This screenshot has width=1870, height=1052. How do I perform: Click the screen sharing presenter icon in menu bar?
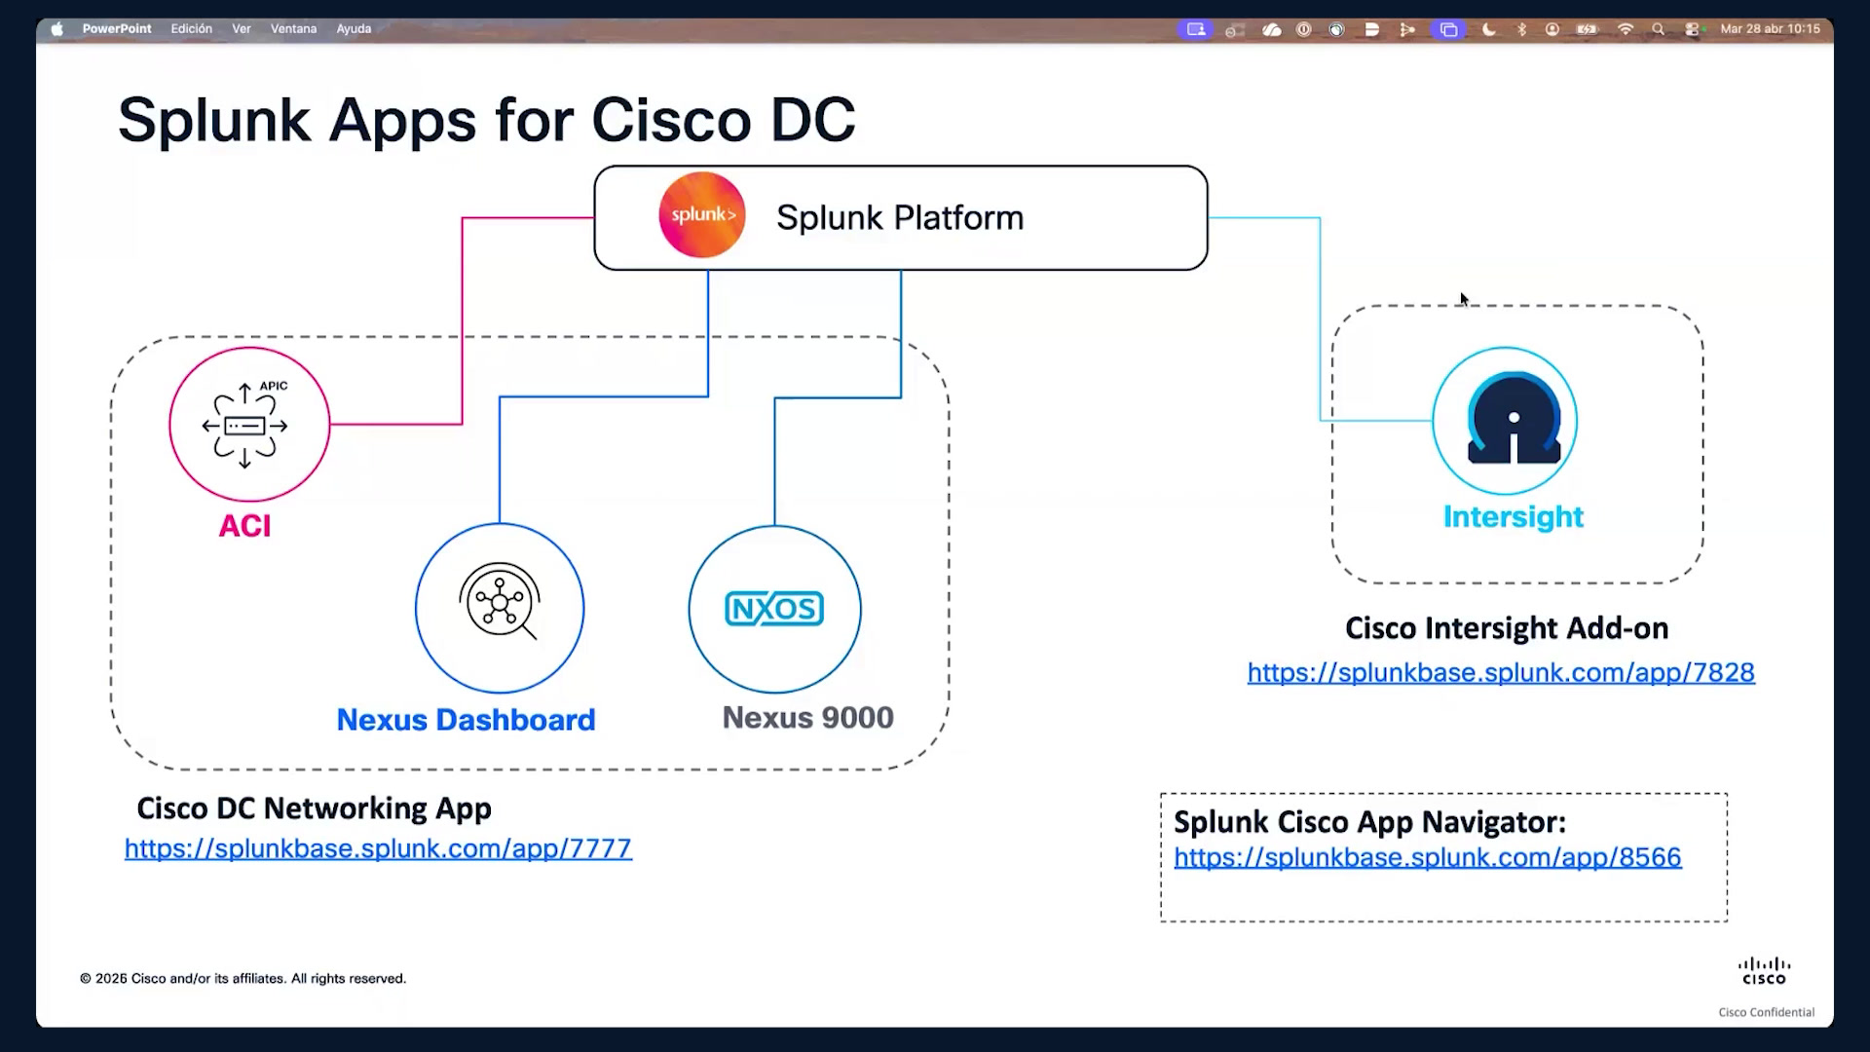[x=1196, y=29]
